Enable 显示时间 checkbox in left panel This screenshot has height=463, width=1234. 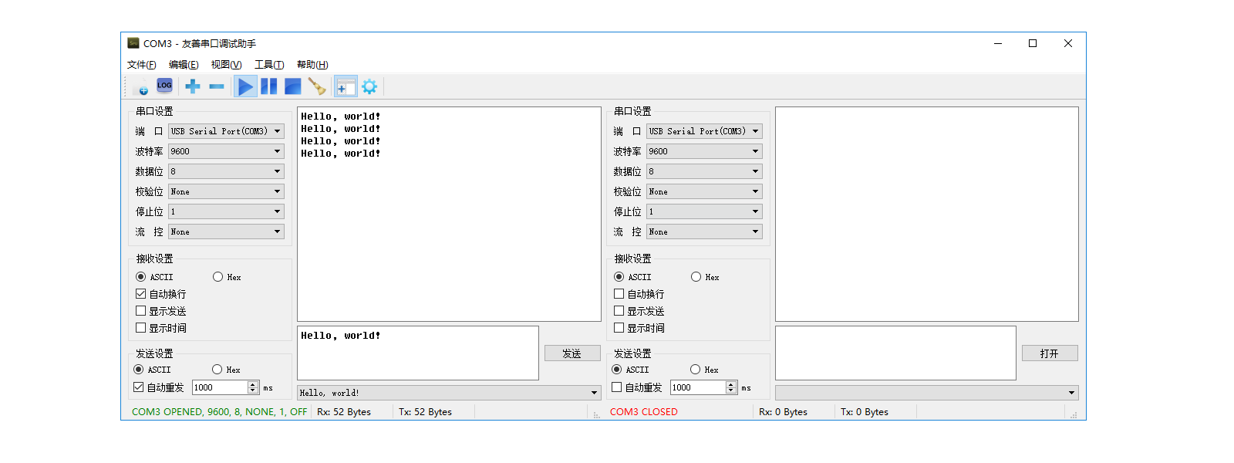tap(141, 328)
